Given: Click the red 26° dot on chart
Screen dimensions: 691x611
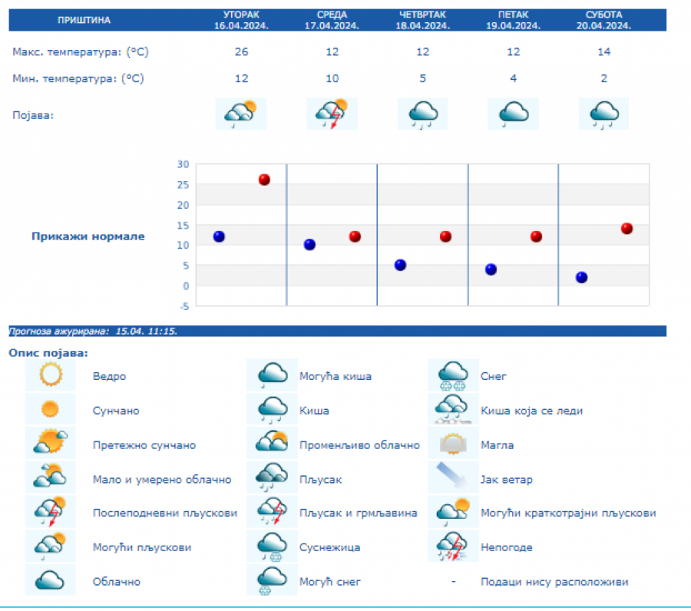Looking at the screenshot, I should pyautogui.click(x=264, y=180).
